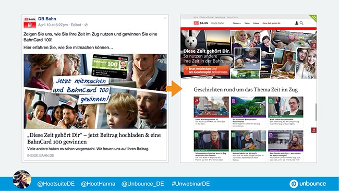Viewport: 339px width, 191px height.
Task: Open the man with beanie interview thumbnail
Action: coord(248,141)
